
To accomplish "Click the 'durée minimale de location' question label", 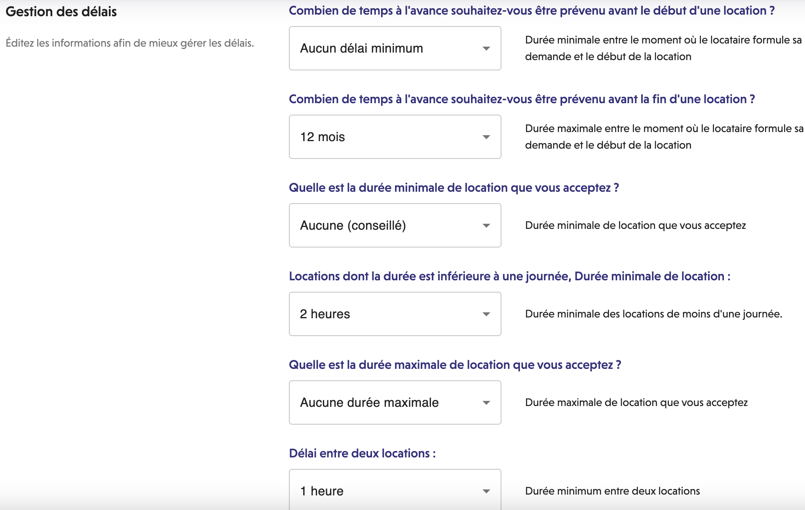I will point(454,188).
